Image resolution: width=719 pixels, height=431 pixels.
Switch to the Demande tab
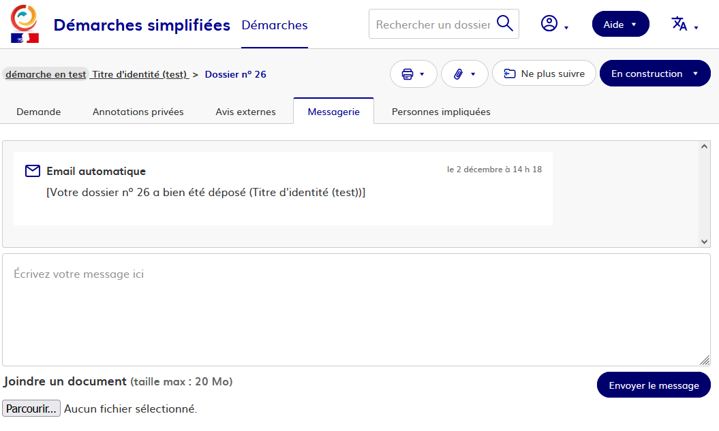click(x=39, y=112)
